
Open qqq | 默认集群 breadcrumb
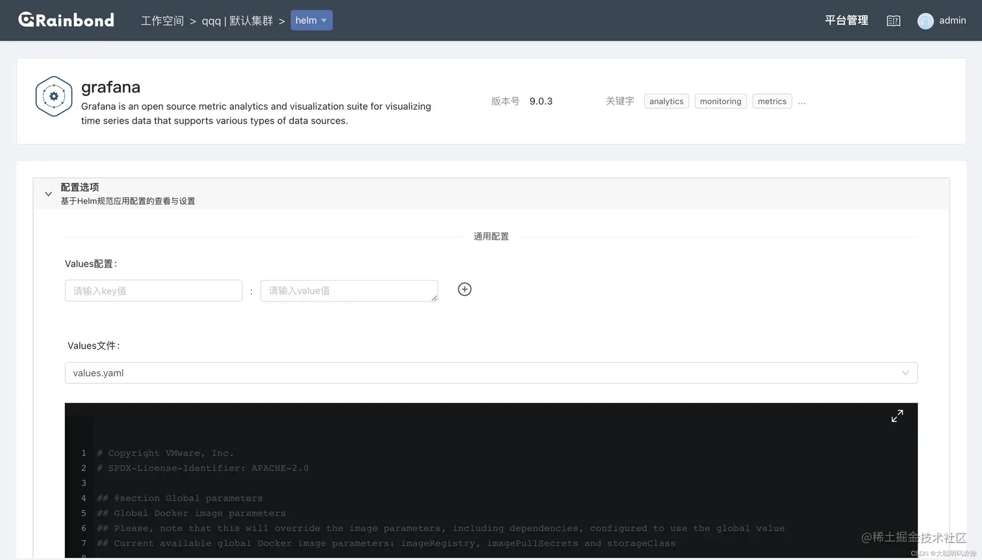237,21
